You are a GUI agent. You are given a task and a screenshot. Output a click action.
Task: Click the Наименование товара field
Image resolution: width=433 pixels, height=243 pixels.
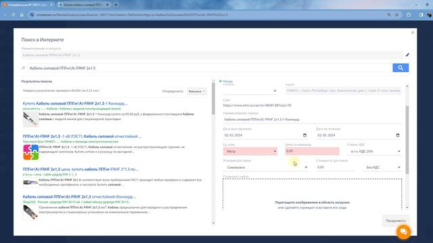[312, 119]
